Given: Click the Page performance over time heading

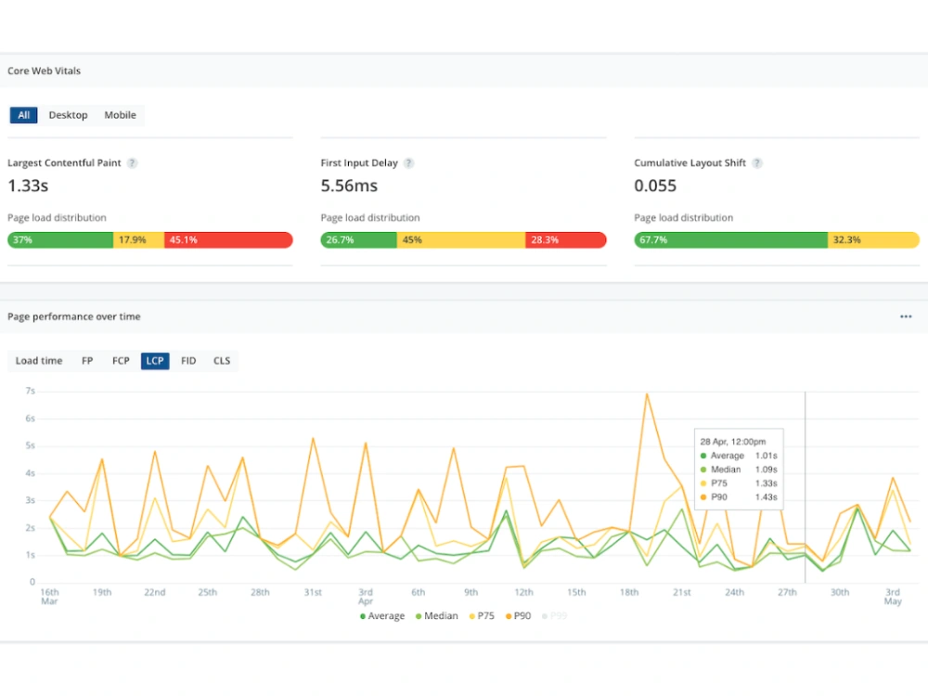Looking at the screenshot, I should 74,316.
